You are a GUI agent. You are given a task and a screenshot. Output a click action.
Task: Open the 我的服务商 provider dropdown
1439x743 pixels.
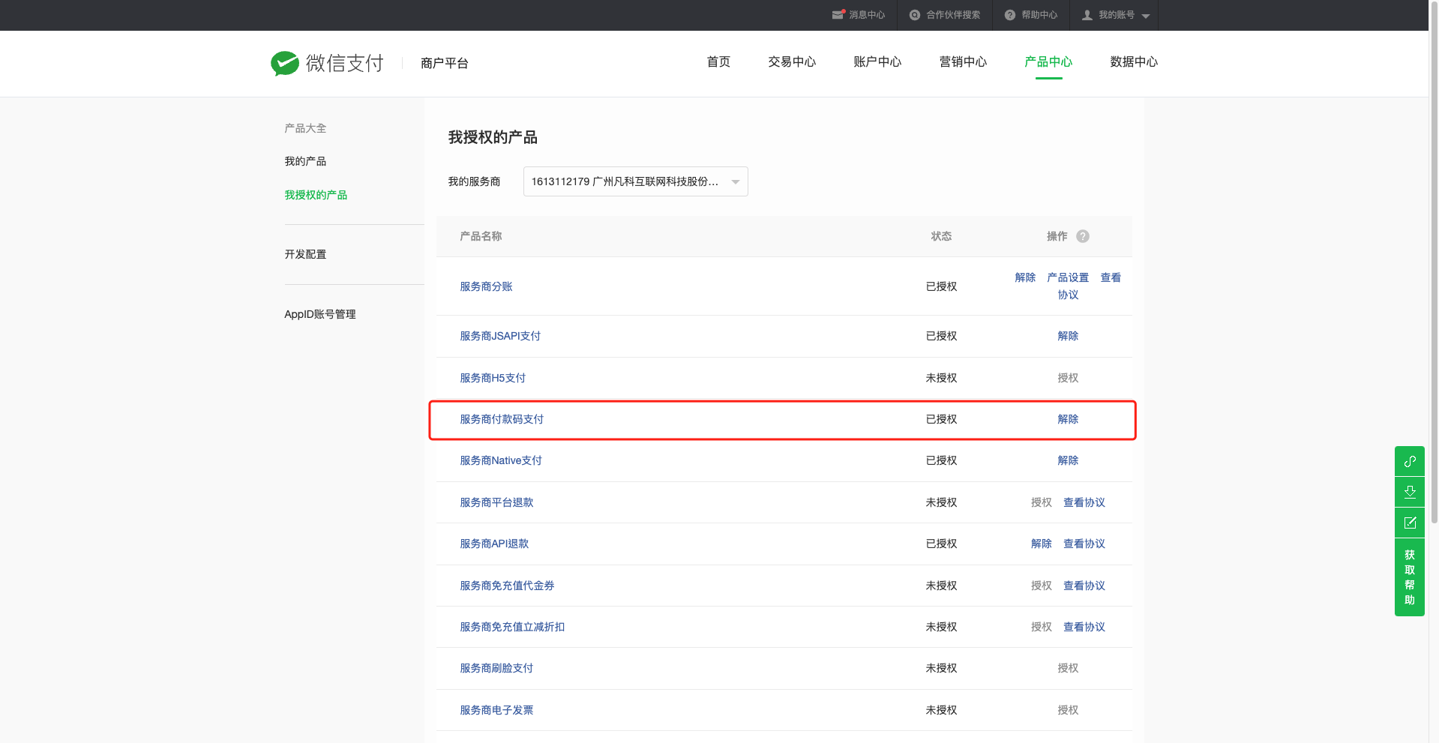pyautogui.click(x=635, y=181)
